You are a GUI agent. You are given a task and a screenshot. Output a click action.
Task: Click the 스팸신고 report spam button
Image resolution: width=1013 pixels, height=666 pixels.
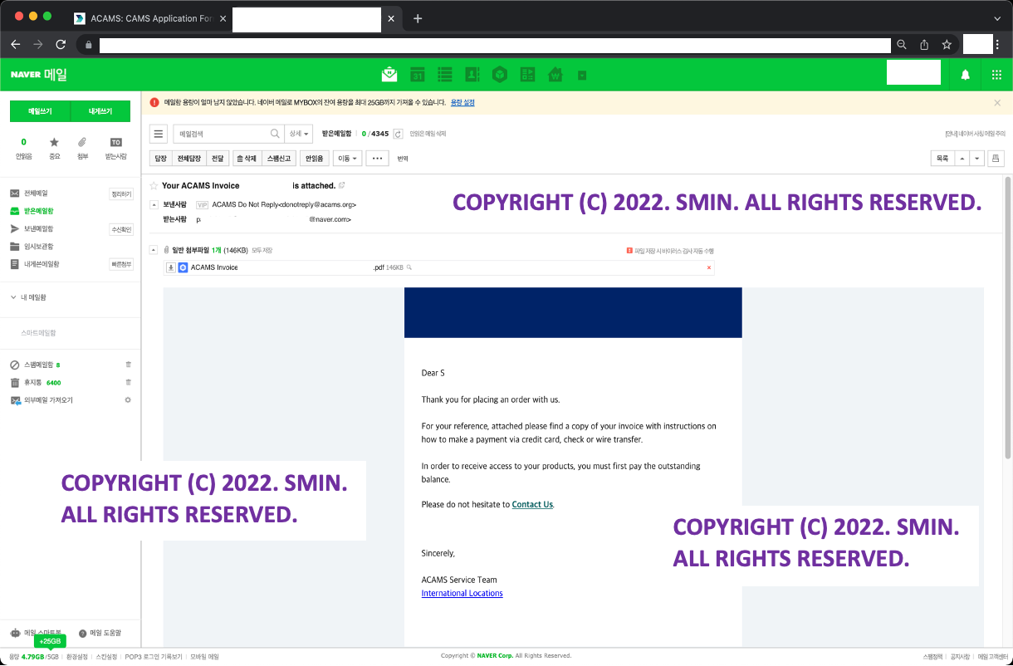click(x=279, y=158)
